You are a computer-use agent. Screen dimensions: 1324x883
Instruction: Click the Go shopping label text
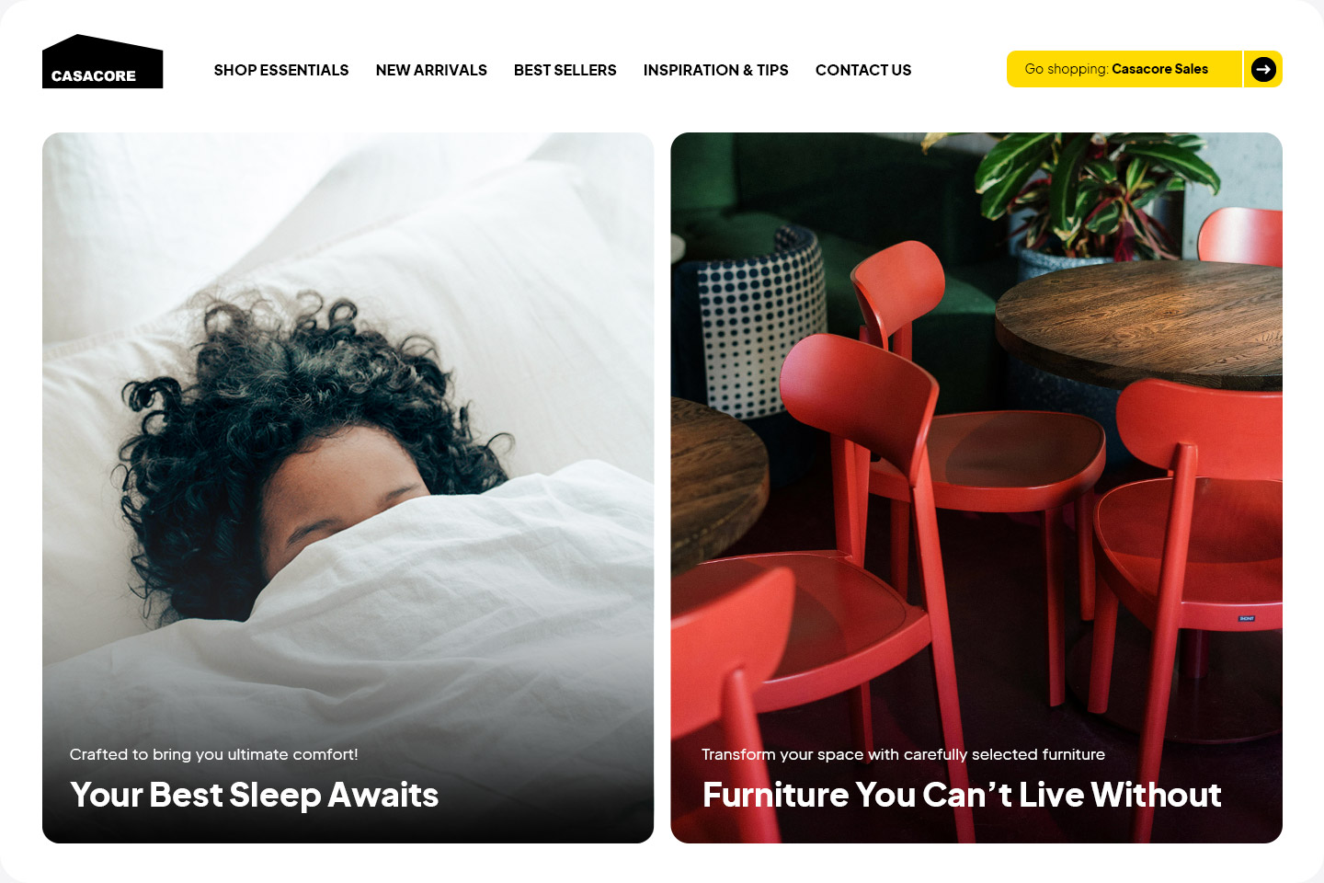[1067, 69]
